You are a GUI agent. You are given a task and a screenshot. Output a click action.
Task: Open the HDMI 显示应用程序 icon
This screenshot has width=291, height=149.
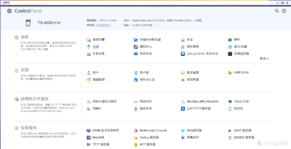[89, 131]
